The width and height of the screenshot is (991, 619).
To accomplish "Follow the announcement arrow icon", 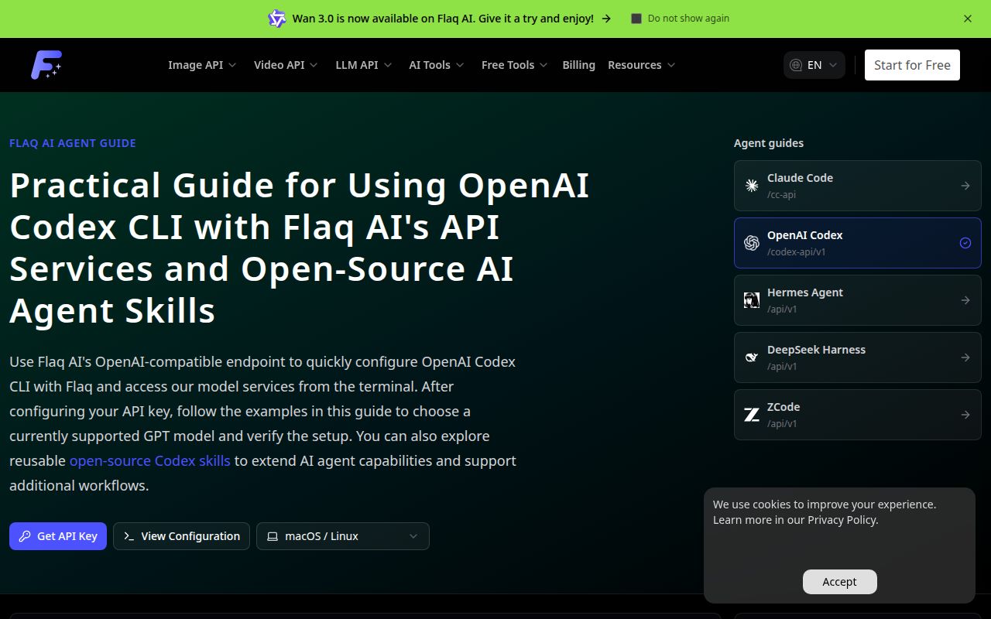I will pos(606,19).
